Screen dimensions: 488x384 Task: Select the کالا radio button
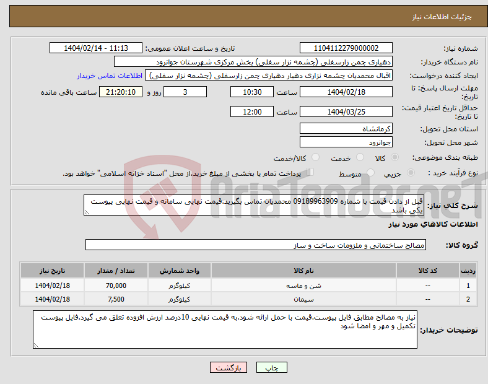coord(394,157)
